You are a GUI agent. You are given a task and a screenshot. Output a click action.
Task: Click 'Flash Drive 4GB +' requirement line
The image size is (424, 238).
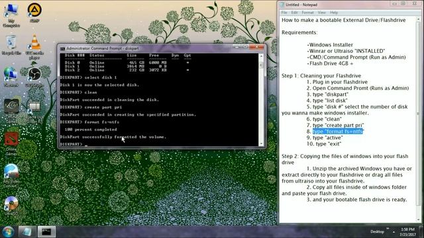pos(330,63)
